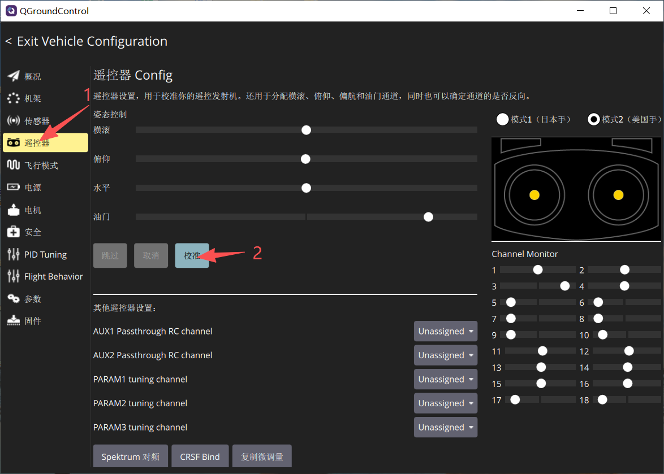The image size is (664, 474).
Task: Click the Spektrum 对频 bind button
Action: coord(131,456)
